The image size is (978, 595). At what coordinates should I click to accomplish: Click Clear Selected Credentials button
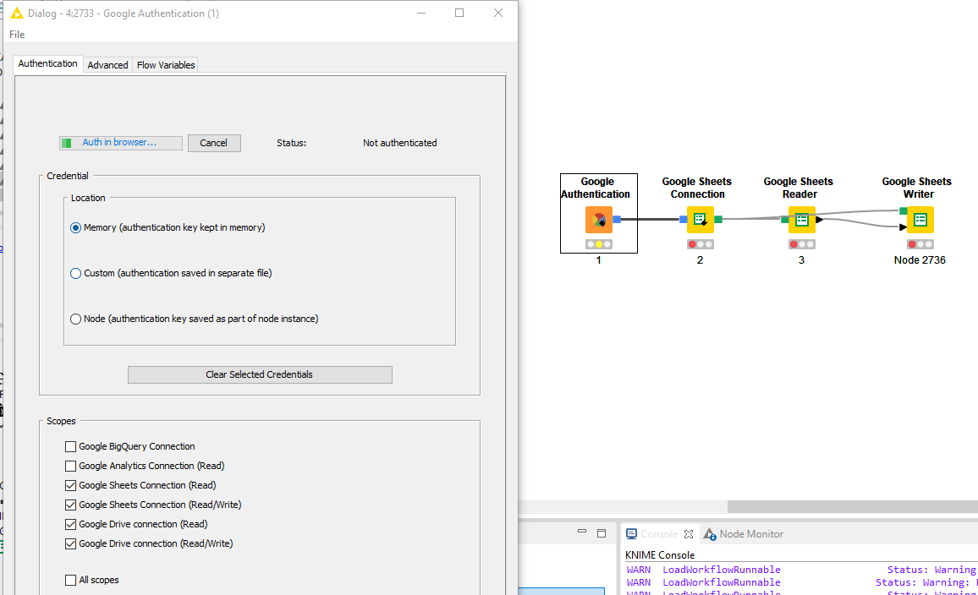click(260, 374)
